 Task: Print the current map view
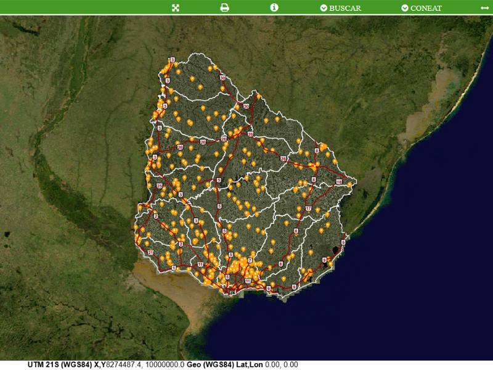tap(224, 7)
